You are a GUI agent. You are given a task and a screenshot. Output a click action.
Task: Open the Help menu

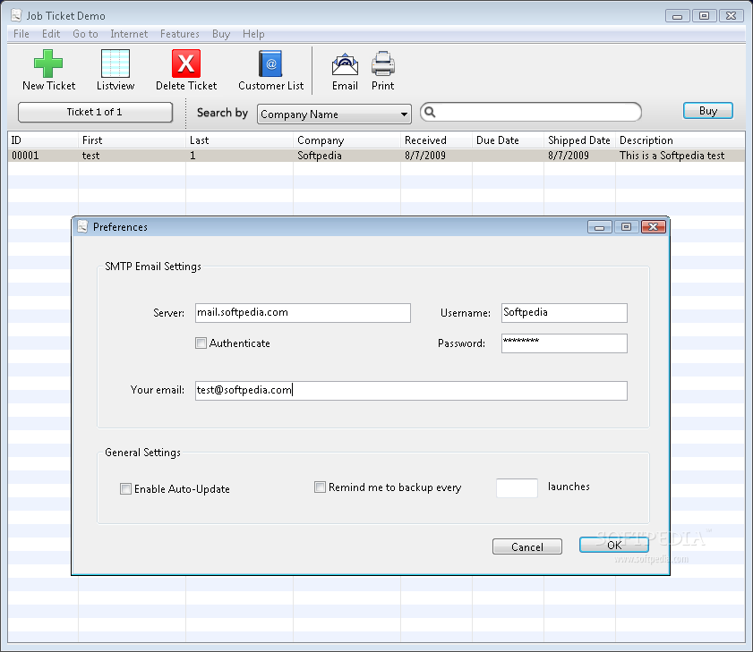[253, 34]
